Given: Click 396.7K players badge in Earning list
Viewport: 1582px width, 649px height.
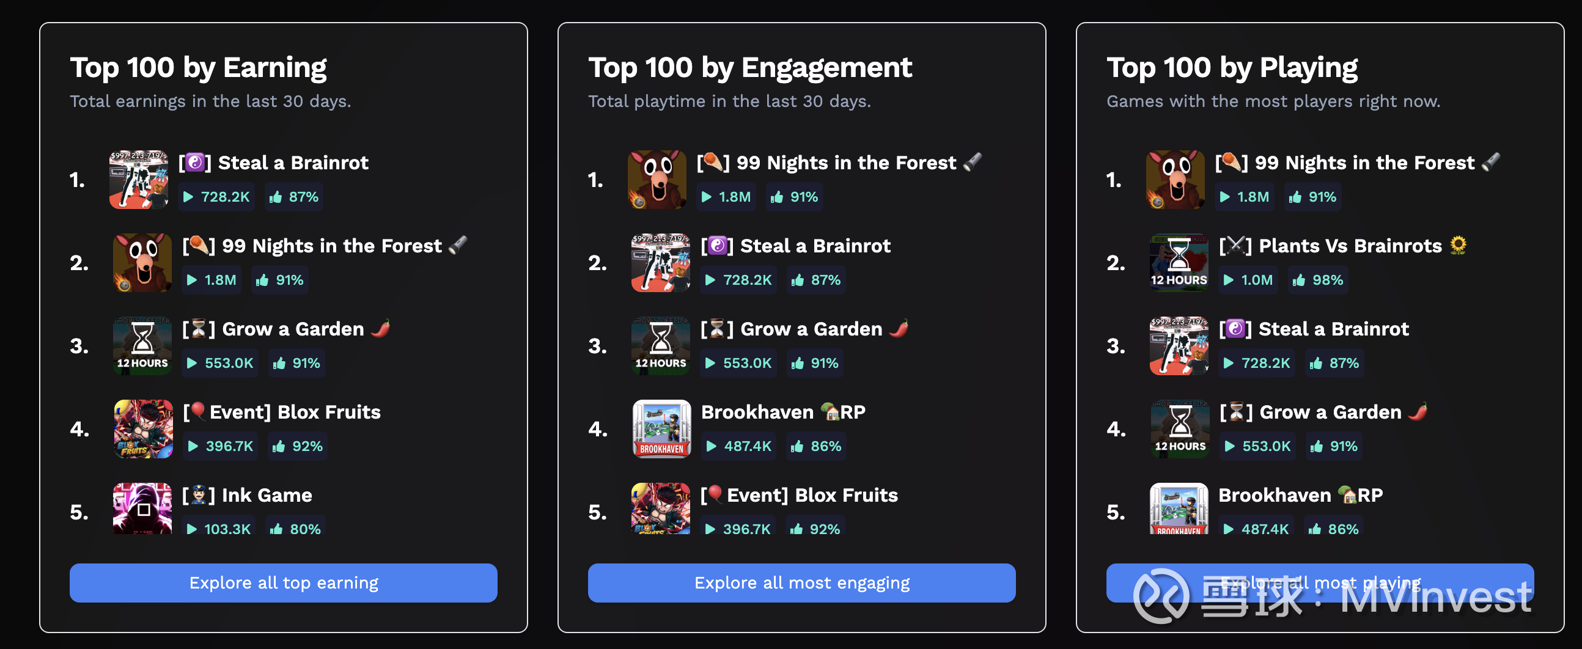Looking at the screenshot, I should coord(221,446).
